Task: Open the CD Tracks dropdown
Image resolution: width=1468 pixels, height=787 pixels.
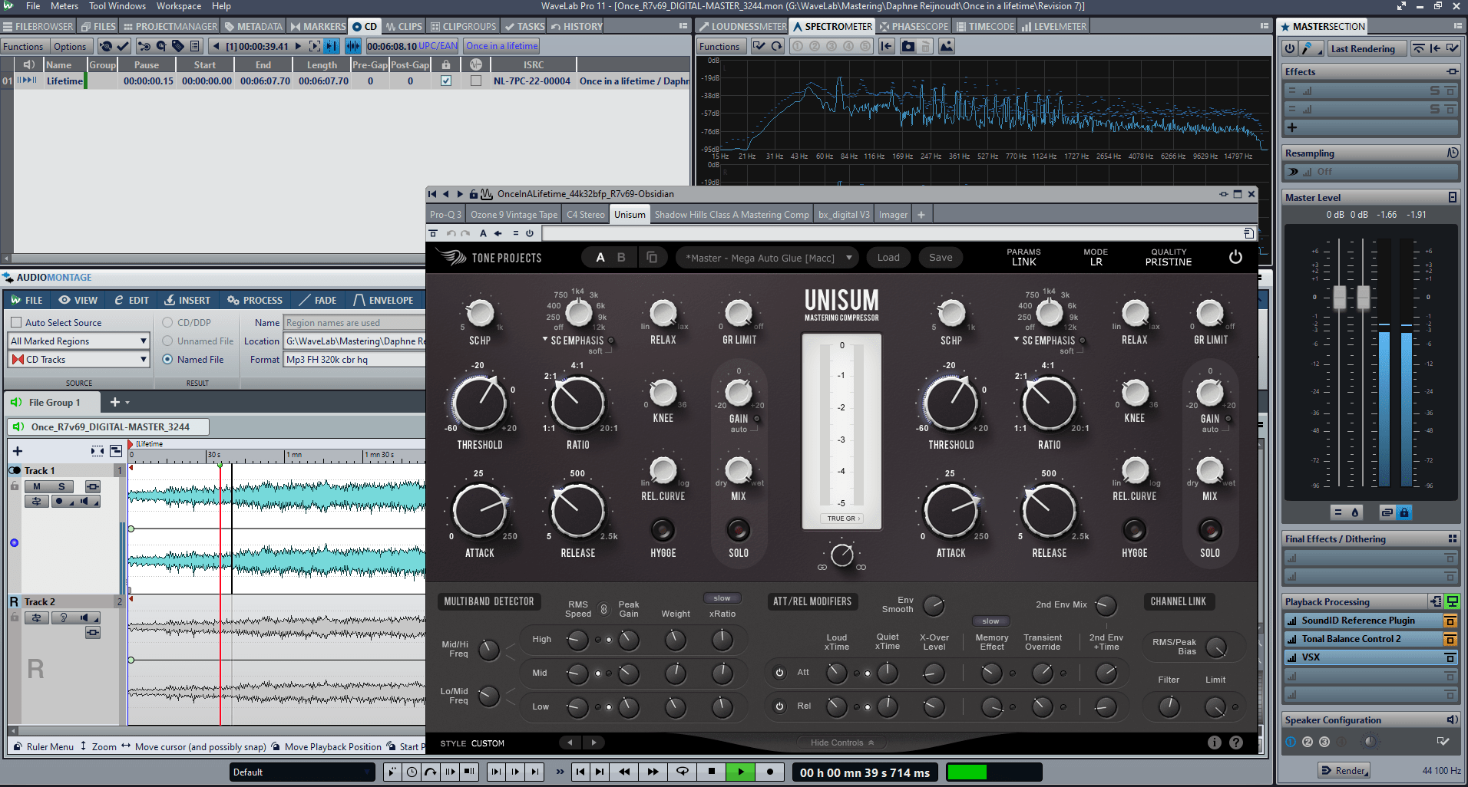Action: (78, 360)
